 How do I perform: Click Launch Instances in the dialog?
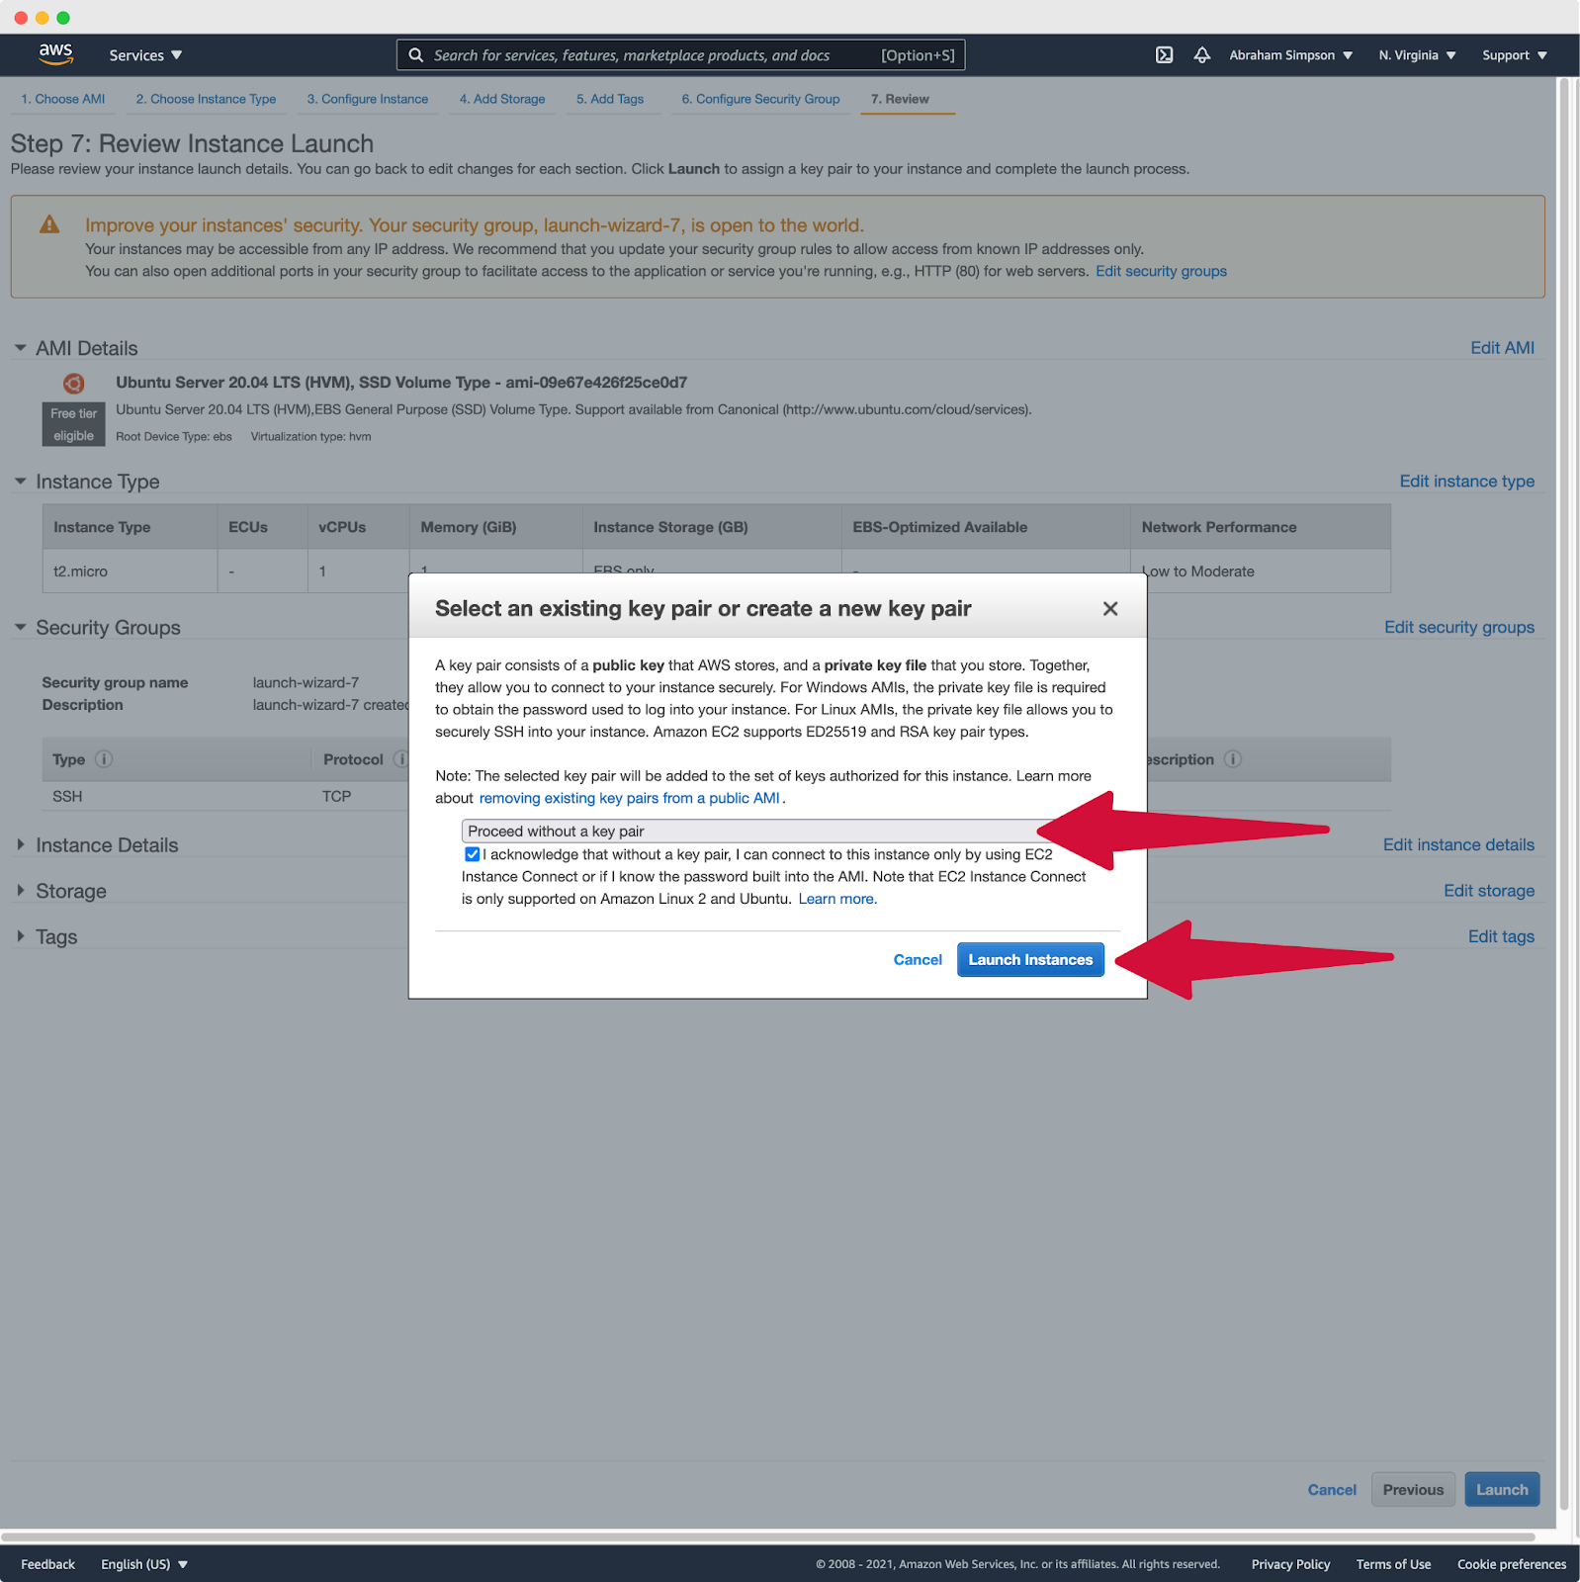(1030, 960)
